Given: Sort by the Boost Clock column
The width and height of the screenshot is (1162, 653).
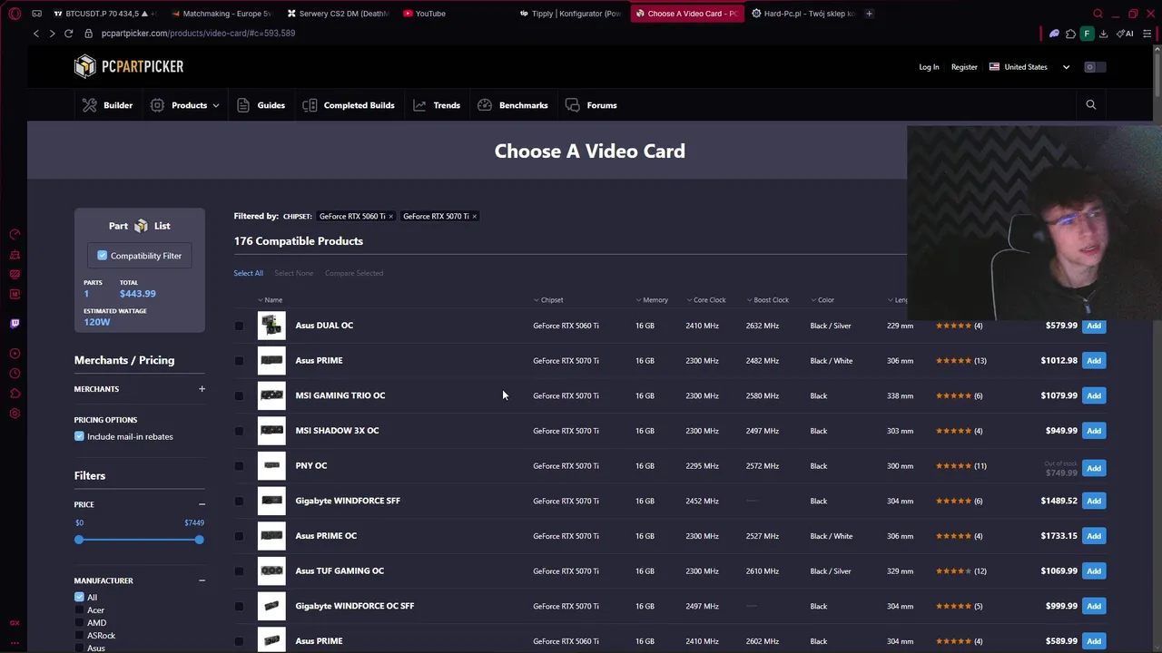Looking at the screenshot, I should tap(768, 300).
